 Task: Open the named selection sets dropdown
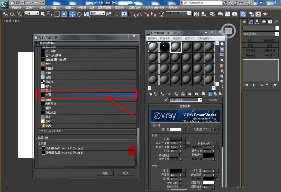179,13
